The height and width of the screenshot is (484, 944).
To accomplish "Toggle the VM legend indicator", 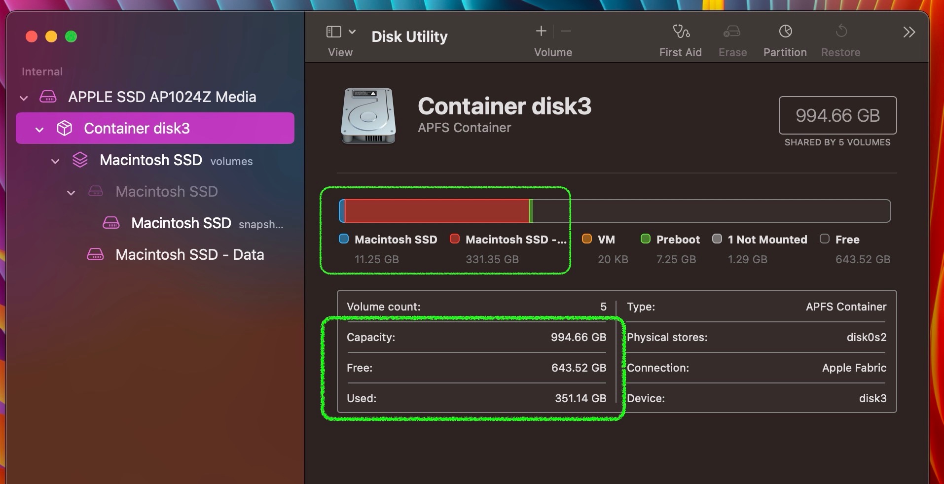I will click(586, 240).
